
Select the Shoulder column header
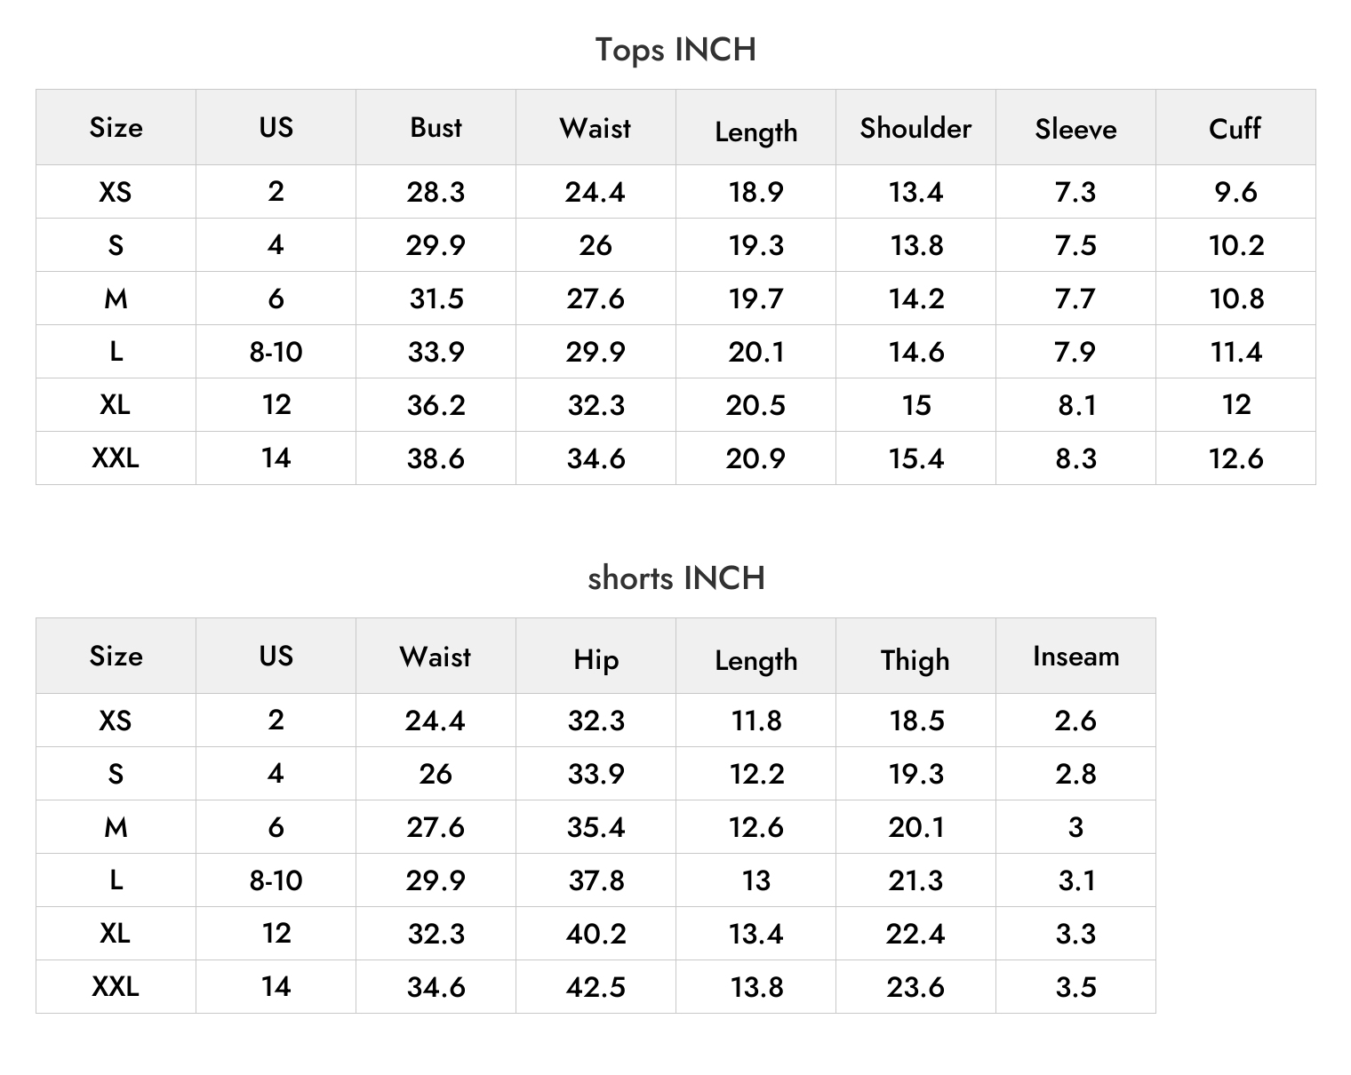click(915, 128)
